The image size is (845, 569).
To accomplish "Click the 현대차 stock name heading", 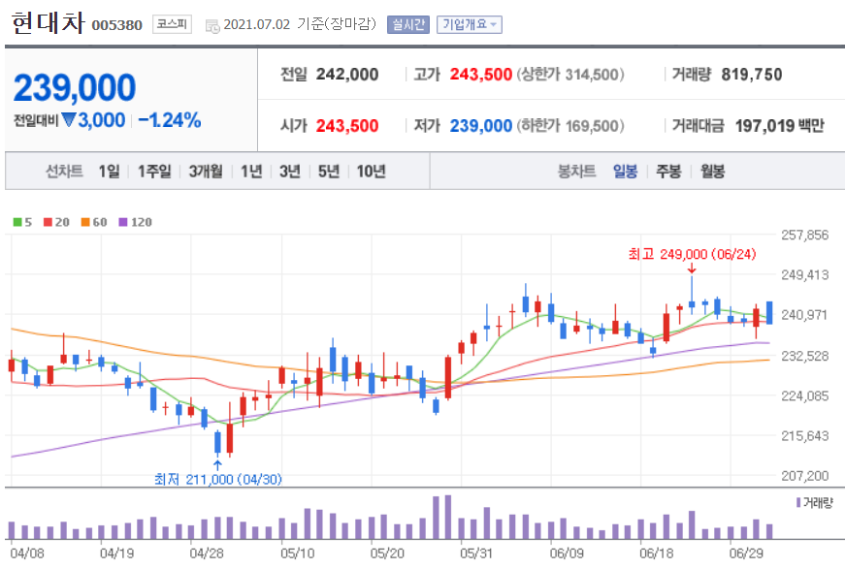I will pos(48,22).
